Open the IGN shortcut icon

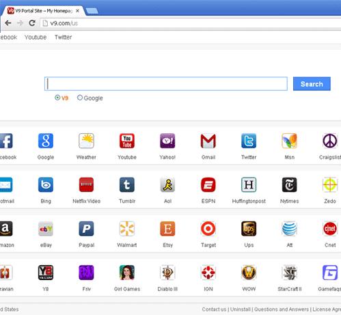[208, 273]
